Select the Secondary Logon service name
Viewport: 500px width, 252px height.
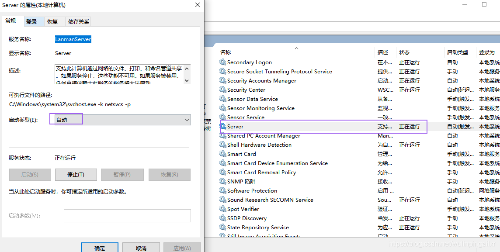coord(250,62)
